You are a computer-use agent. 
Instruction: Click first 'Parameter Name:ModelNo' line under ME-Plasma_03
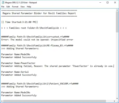click(16, 54)
